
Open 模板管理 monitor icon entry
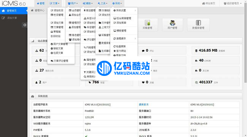coord(120,30)
